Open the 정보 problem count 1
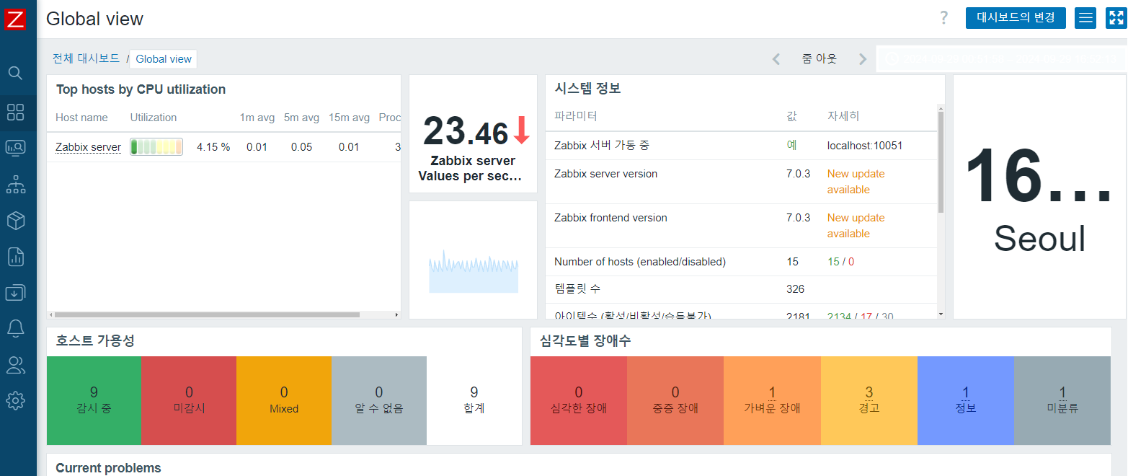Image resolution: width=1128 pixels, height=476 pixels. pos(966,392)
